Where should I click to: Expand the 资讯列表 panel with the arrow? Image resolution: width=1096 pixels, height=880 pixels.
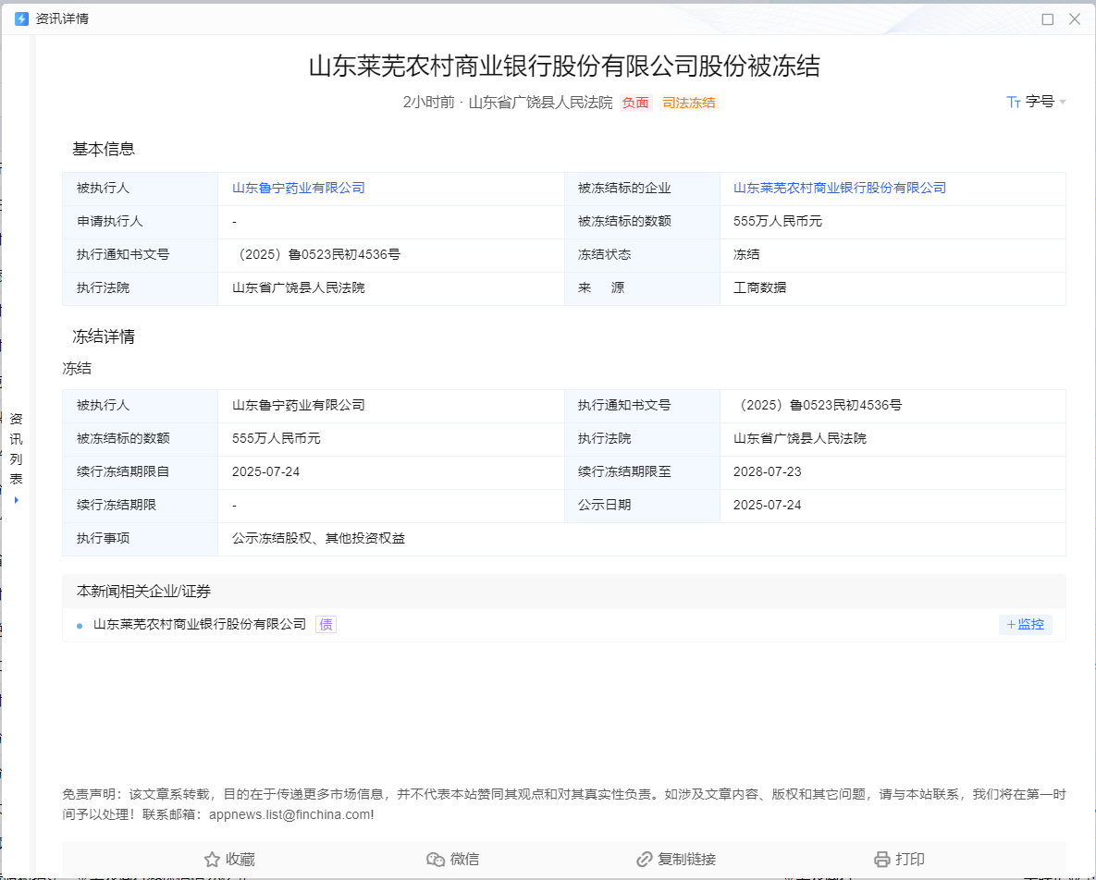pyautogui.click(x=16, y=499)
